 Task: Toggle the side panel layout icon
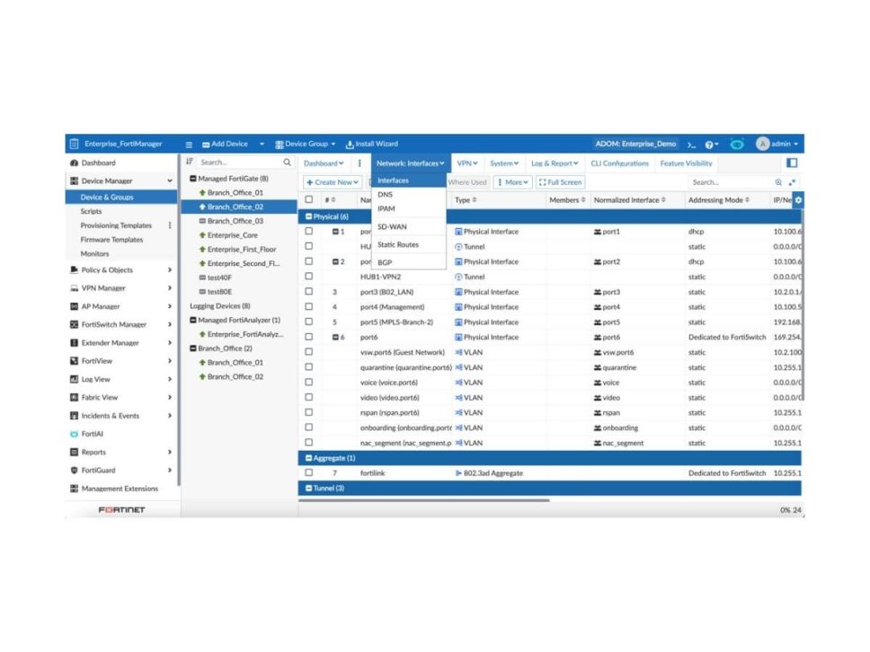point(792,163)
